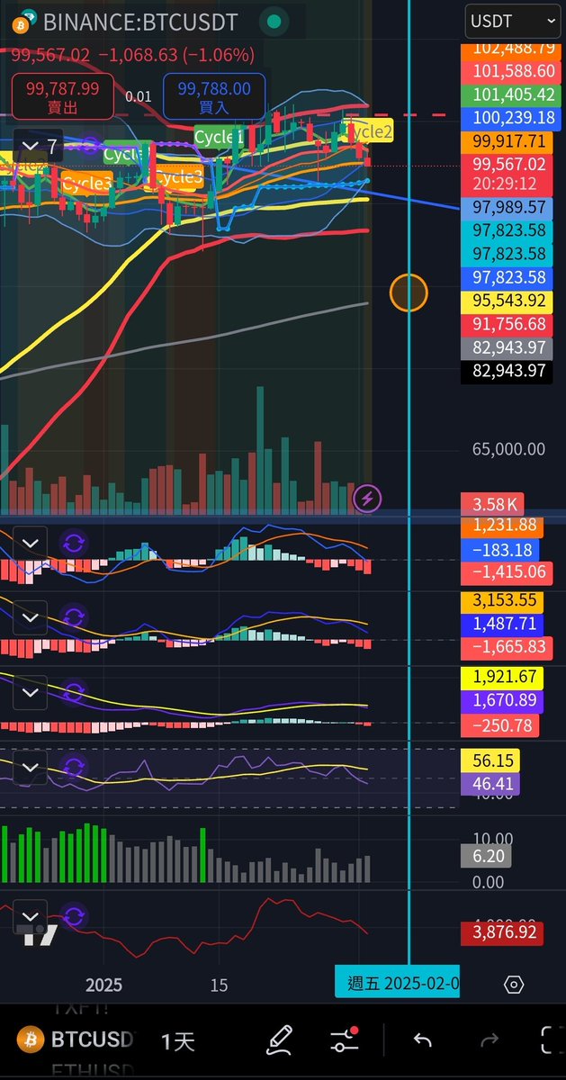Tap the orange crosshair circle marker

pyautogui.click(x=409, y=292)
